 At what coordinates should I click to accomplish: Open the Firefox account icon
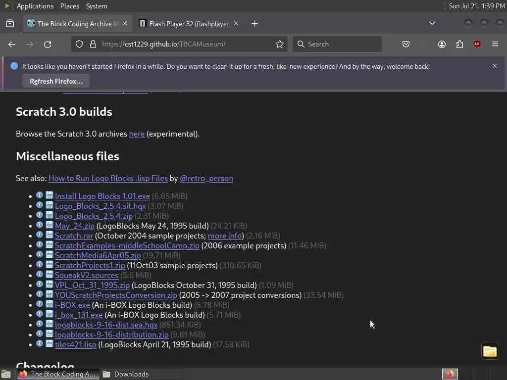pyautogui.click(x=442, y=44)
